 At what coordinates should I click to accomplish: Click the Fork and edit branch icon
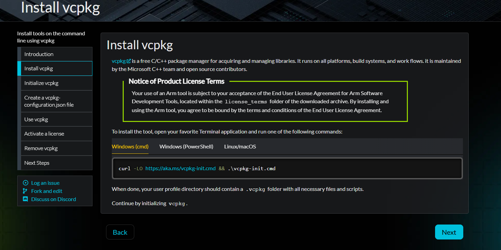coord(25,191)
